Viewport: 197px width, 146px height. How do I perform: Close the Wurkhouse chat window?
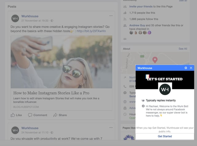pyautogui.click(x=191, y=68)
